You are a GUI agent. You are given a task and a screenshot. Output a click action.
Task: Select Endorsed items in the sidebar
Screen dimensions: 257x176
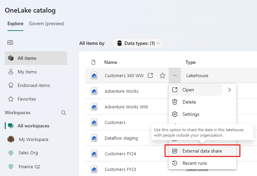point(36,85)
